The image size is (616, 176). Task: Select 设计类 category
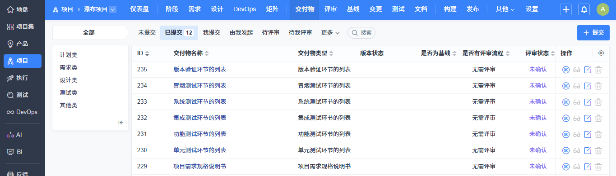click(x=69, y=80)
